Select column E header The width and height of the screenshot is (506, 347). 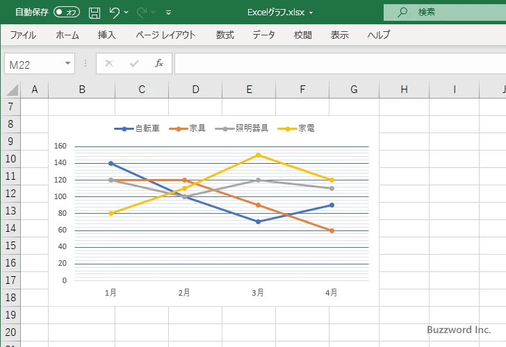(249, 90)
